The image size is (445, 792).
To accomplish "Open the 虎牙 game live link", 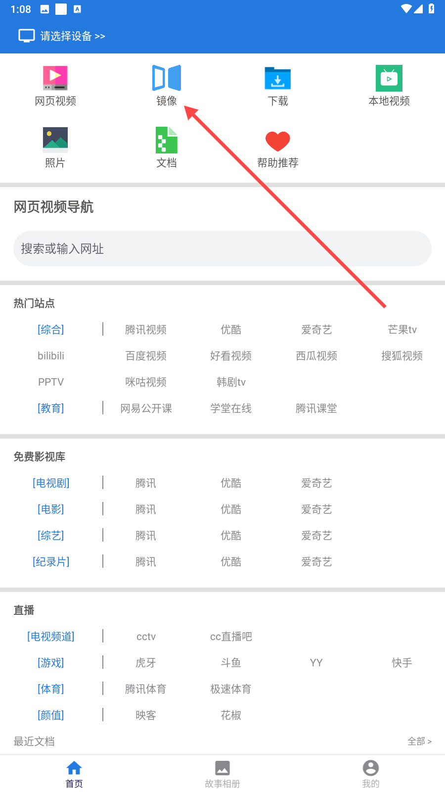I will pyautogui.click(x=146, y=663).
